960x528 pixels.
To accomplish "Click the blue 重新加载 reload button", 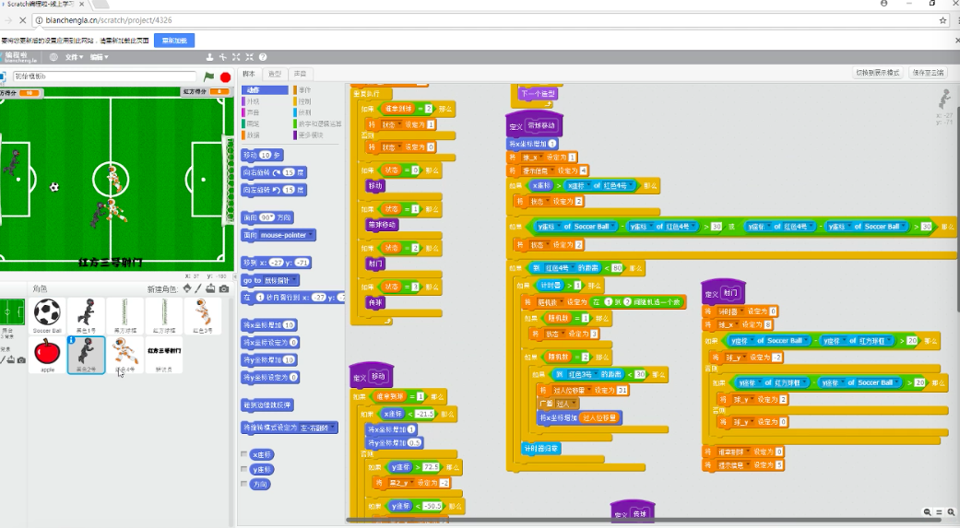I will (173, 41).
